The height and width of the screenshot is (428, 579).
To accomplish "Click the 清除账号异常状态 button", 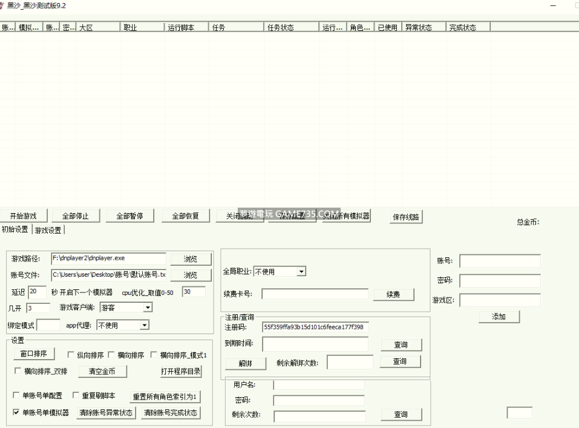I will (106, 413).
